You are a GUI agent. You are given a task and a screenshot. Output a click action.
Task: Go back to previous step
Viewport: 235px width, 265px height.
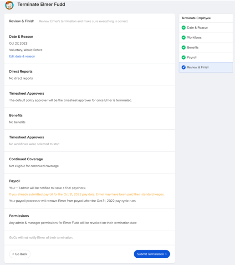click(x=20, y=254)
